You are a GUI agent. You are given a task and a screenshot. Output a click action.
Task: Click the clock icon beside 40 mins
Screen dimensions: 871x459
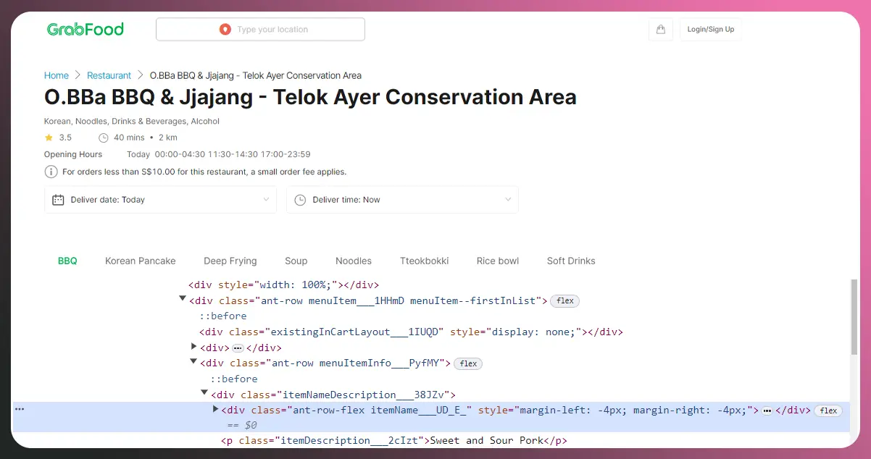coord(103,138)
